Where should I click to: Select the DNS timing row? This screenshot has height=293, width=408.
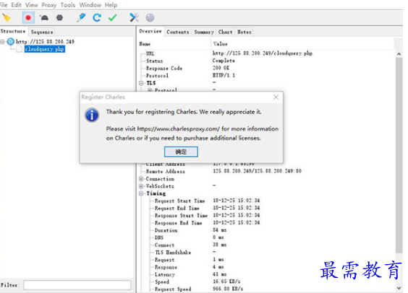266,237
